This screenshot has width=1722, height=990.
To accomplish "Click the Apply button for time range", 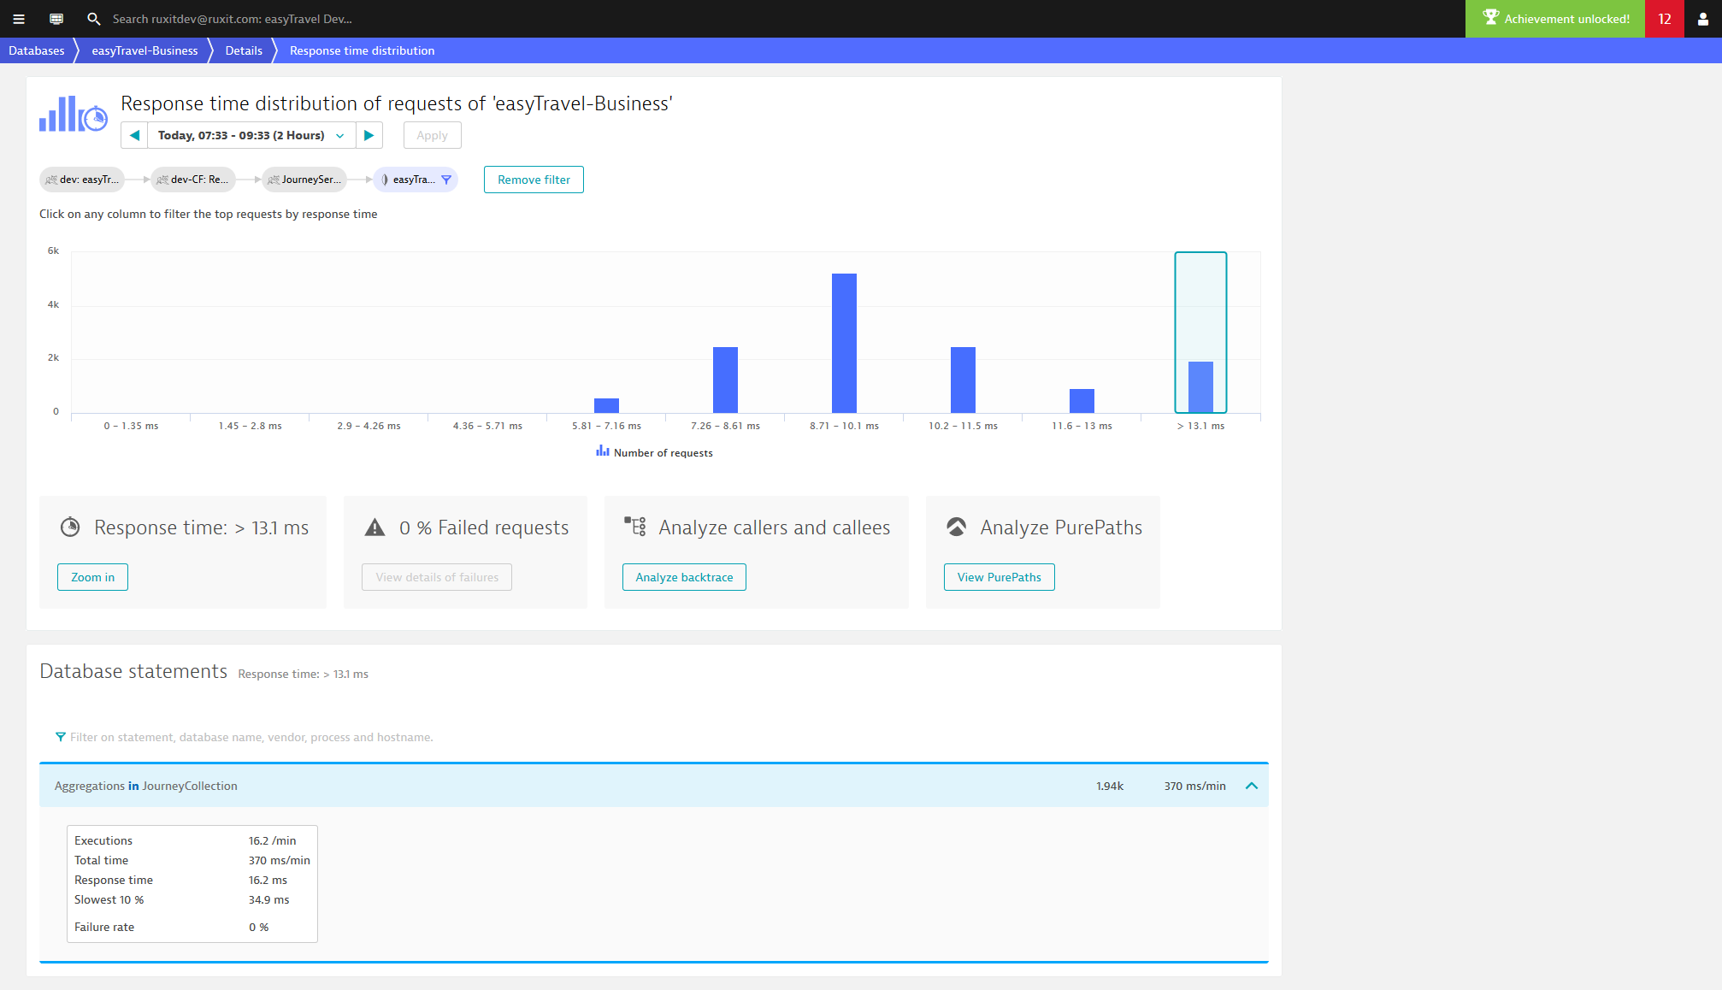I will point(433,135).
